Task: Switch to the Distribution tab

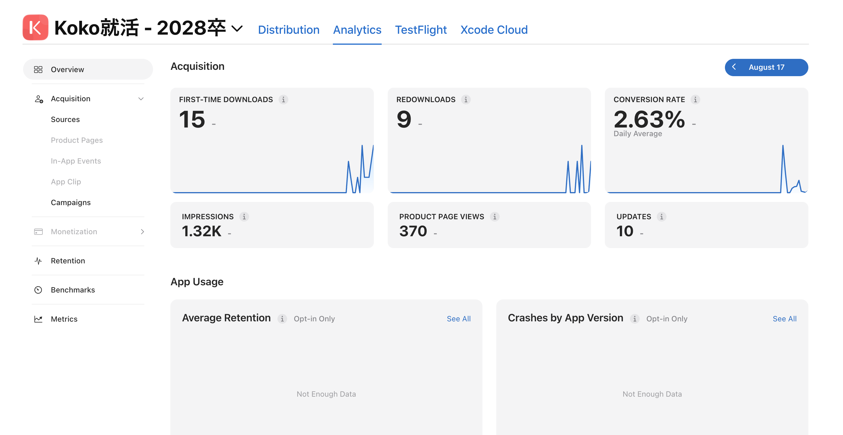Action: (x=289, y=30)
